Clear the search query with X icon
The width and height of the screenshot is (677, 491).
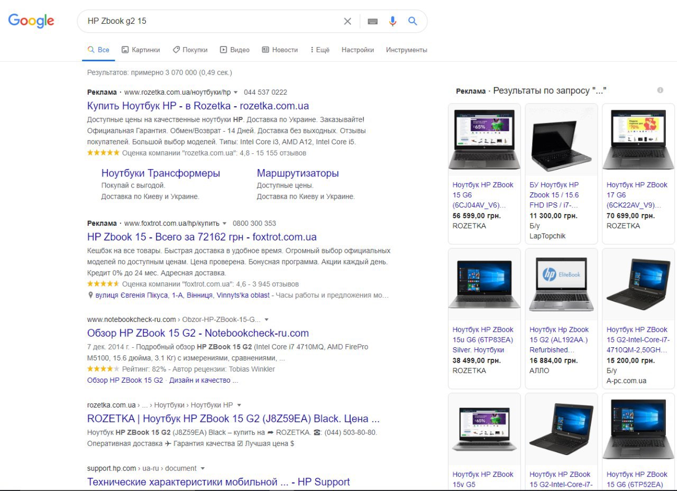tap(347, 21)
